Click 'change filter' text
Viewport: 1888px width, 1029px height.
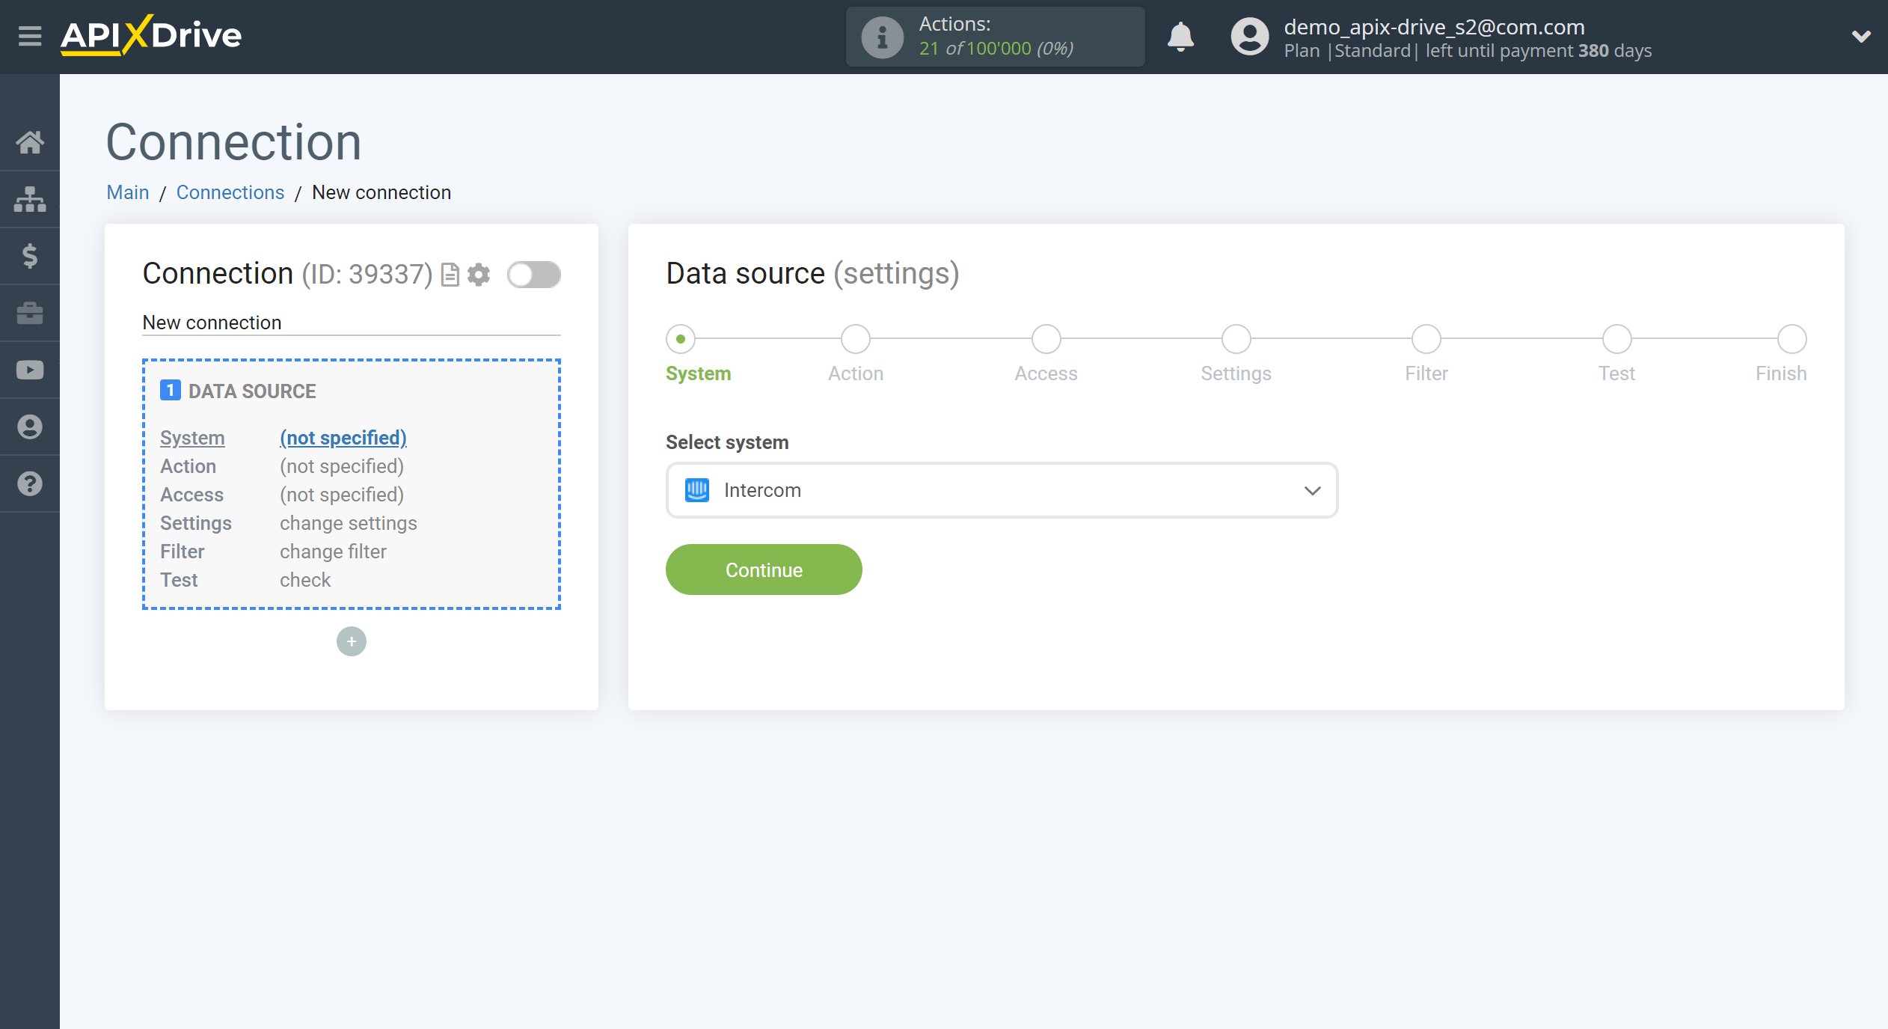click(x=333, y=552)
